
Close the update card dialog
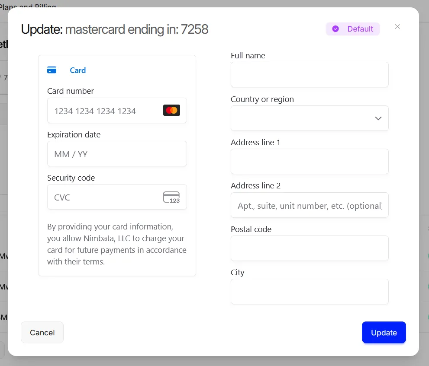click(x=397, y=27)
